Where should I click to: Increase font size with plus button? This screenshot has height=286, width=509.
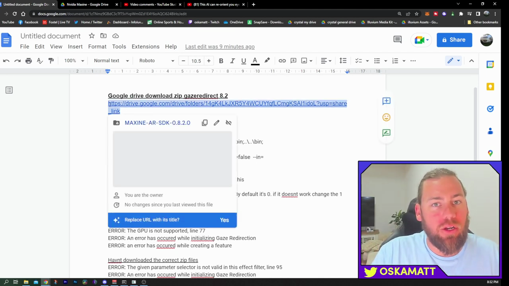coord(209,61)
